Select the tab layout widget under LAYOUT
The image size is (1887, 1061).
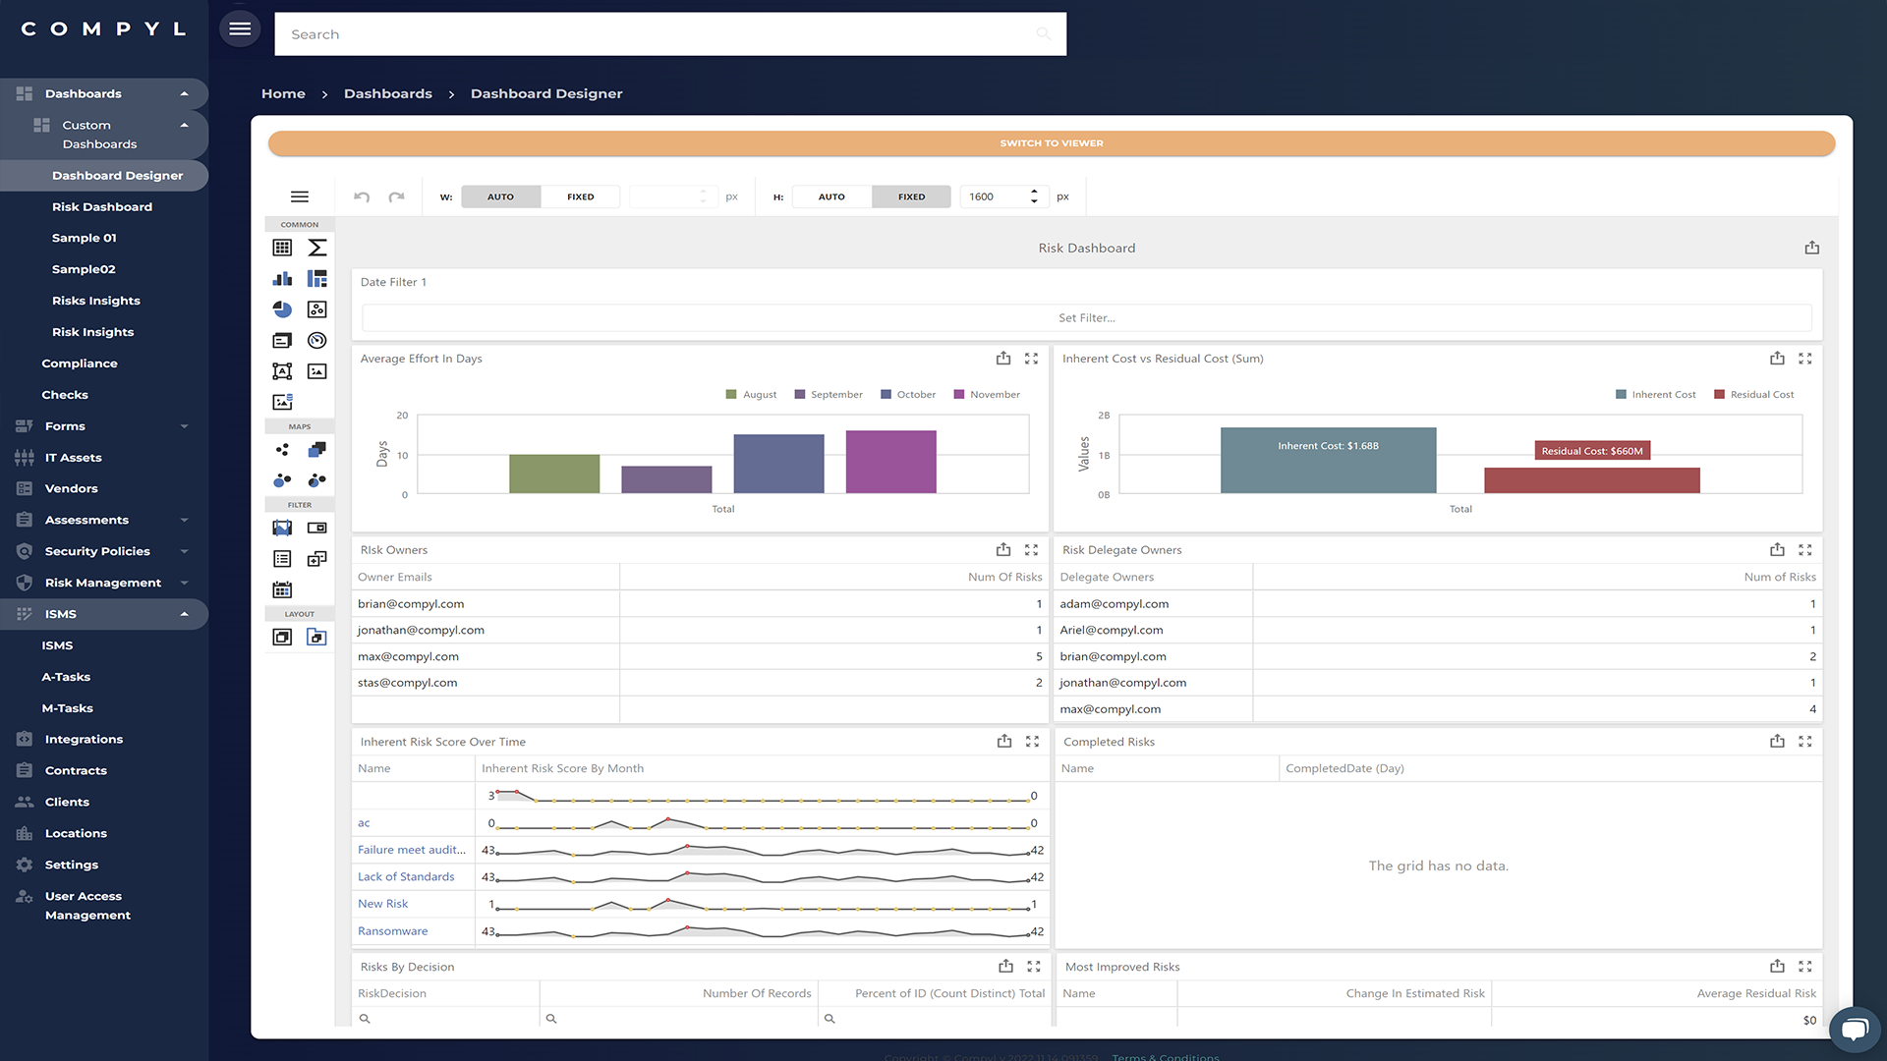[x=316, y=638]
